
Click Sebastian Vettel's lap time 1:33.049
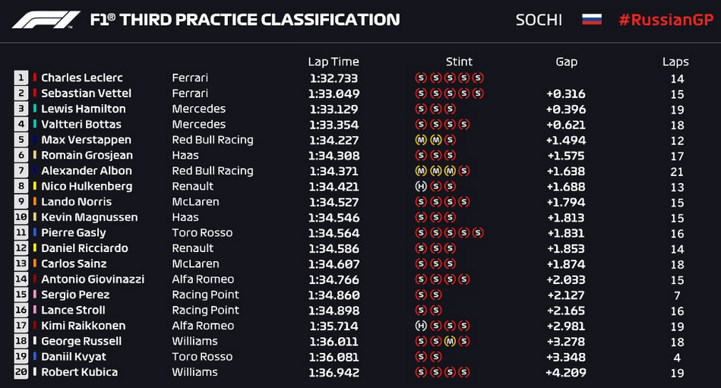(334, 93)
